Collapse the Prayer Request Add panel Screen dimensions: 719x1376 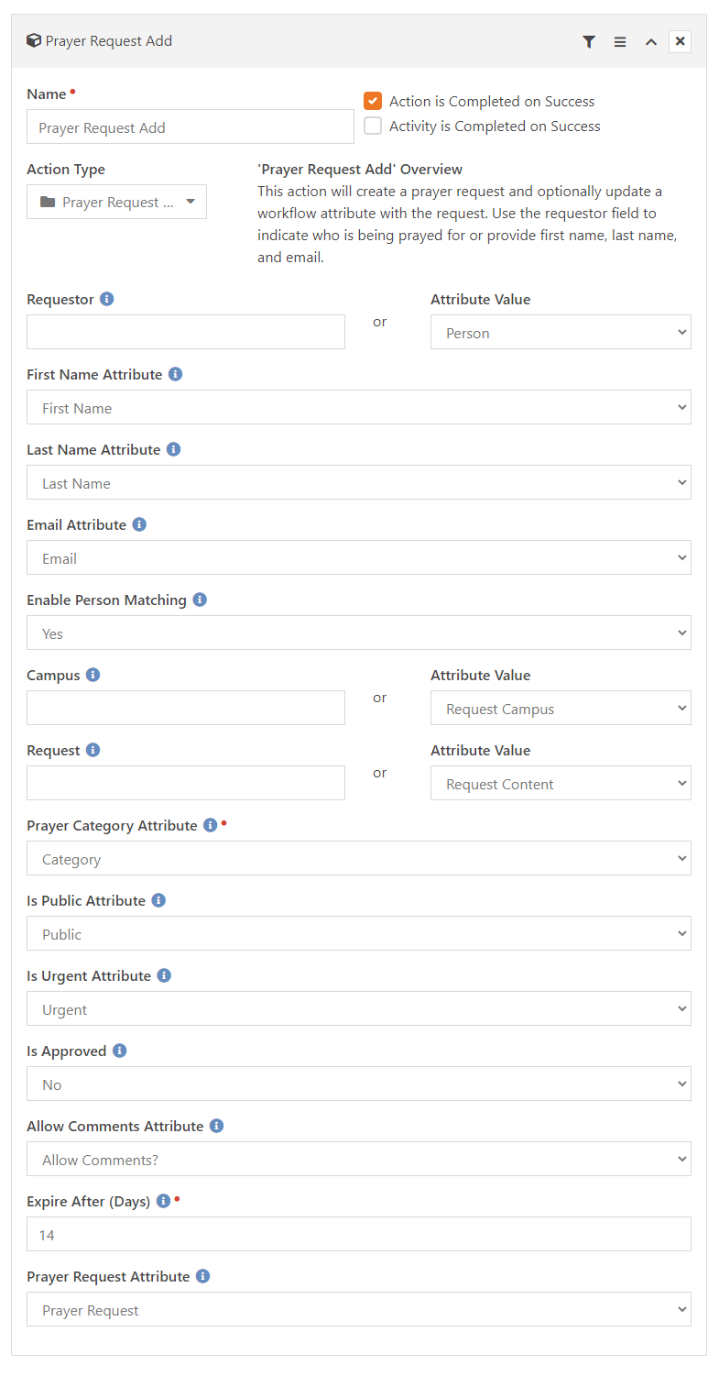tap(650, 41)
